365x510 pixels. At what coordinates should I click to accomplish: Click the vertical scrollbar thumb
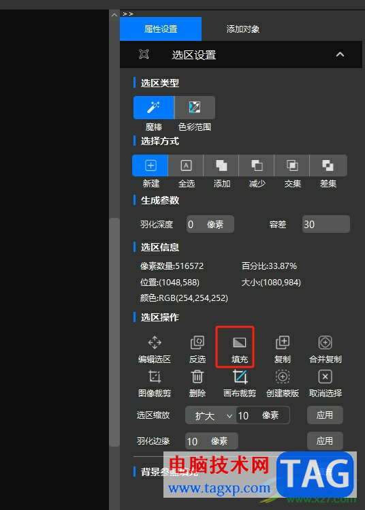[114, 332]
